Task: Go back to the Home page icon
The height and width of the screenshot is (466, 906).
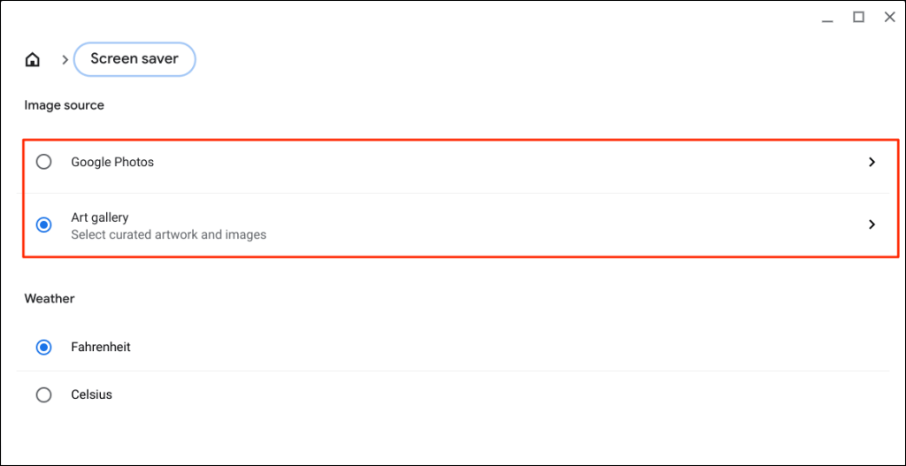Action: click(33, 60)
